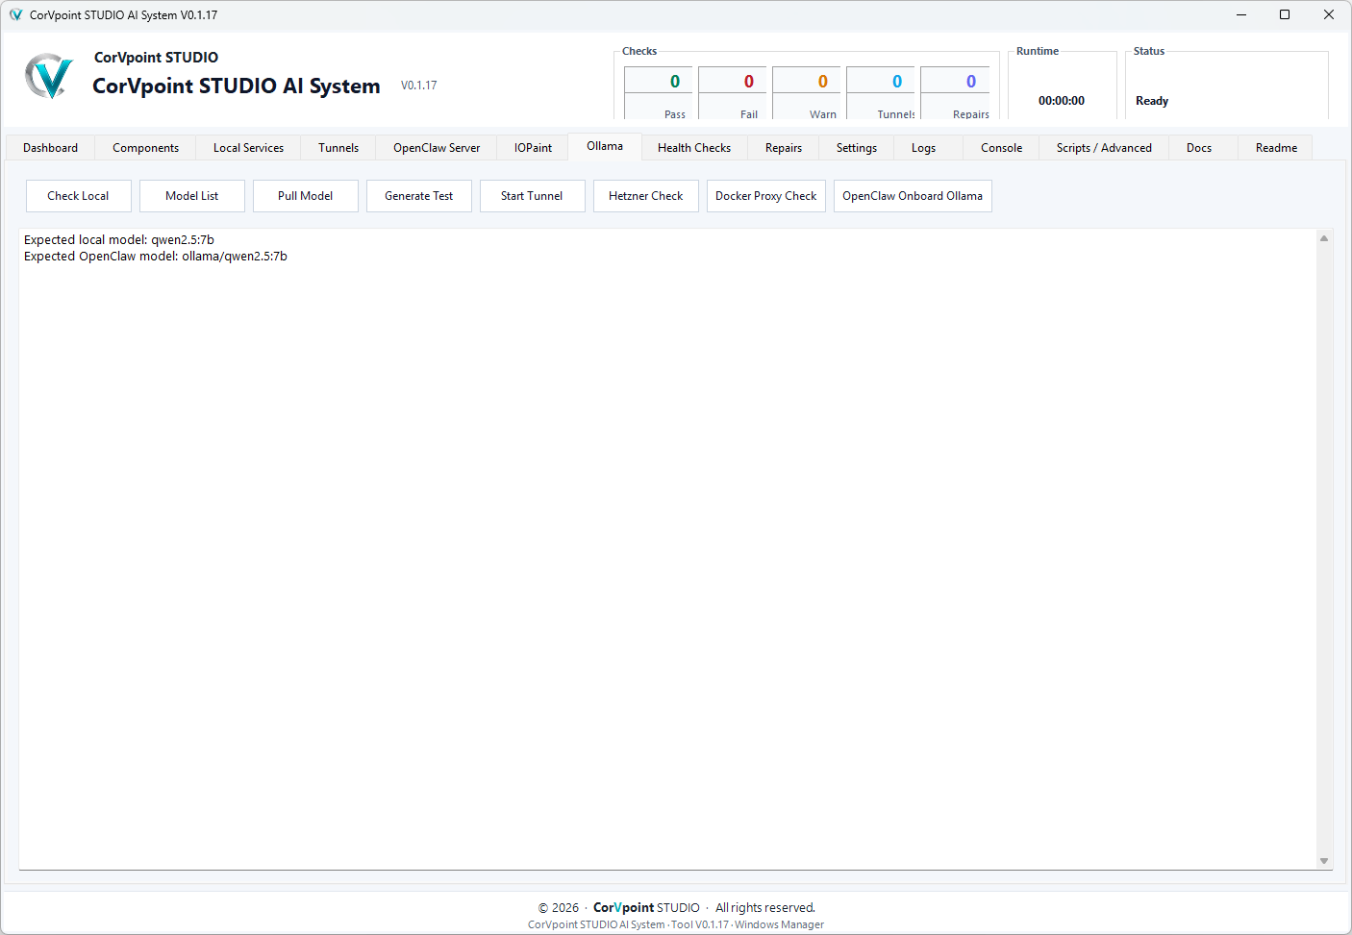This screenshot has height=935, width=1352.
Task: Click inside the Ollama output text area
Action: tap(668, 549)
